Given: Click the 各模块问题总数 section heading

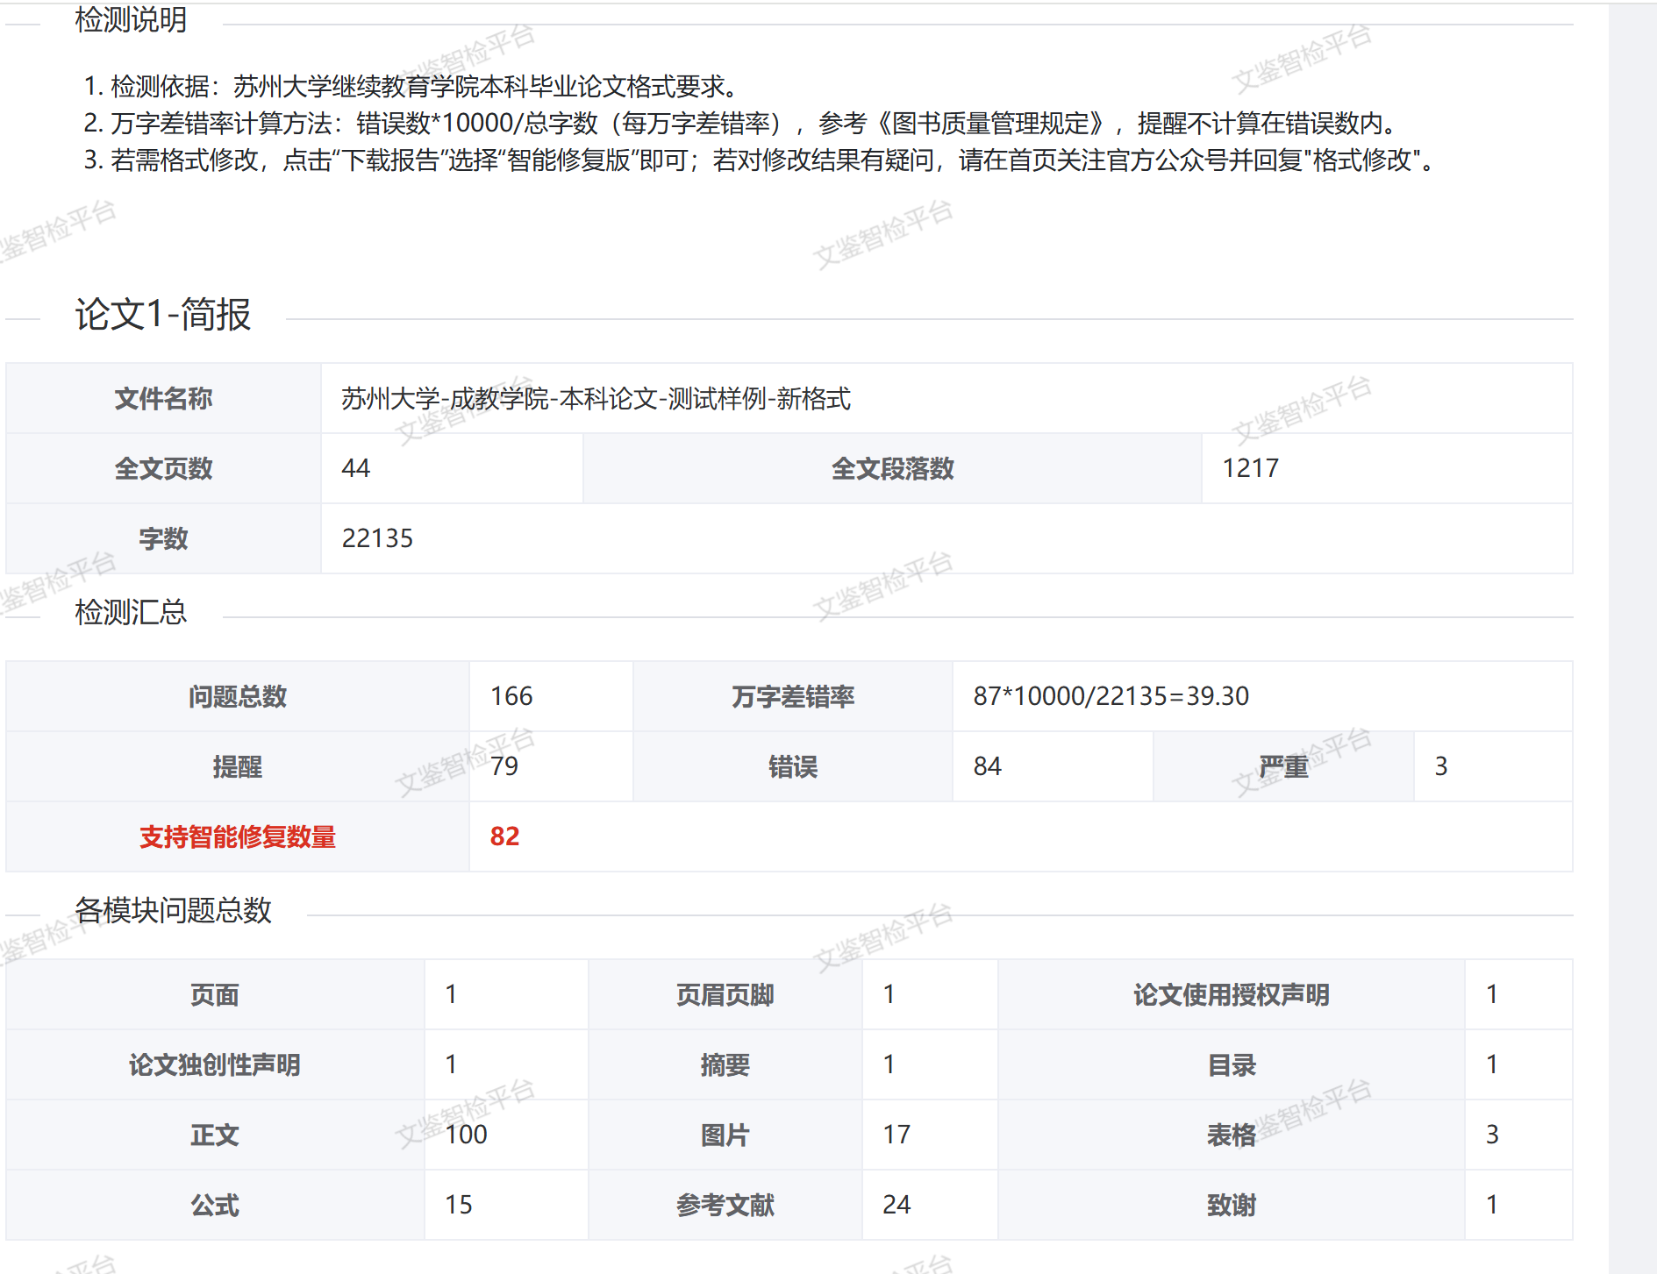Looking at the screenshot, I should 173,910.
